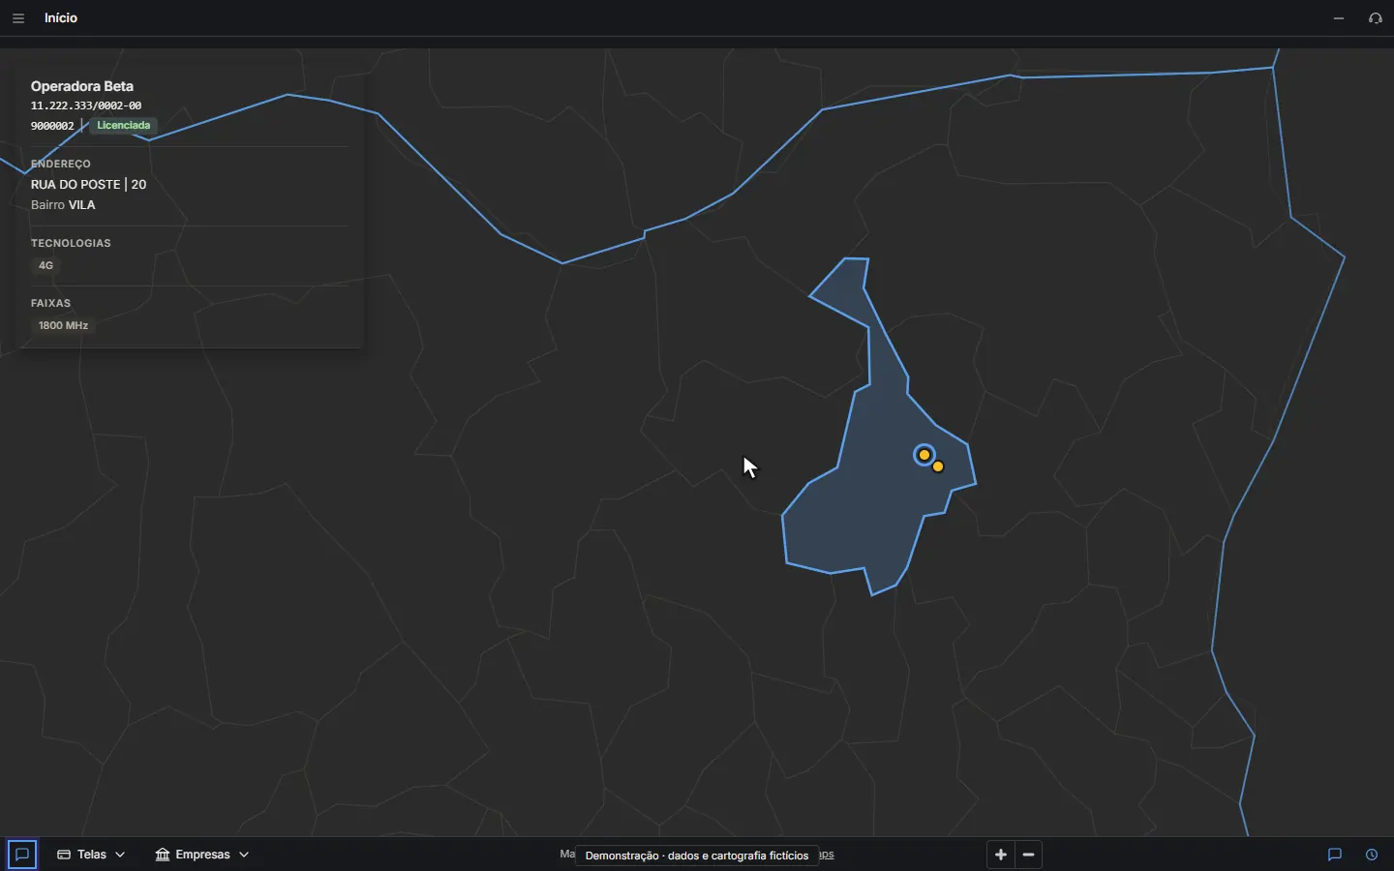The width and height of the screenshot is (1394, 871).
Task: Click the station number 9000002
Action: pos(52,126)
